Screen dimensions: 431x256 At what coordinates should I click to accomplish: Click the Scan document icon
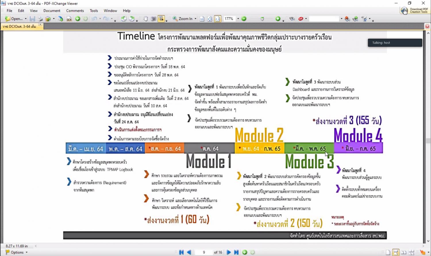click(60, 19)
